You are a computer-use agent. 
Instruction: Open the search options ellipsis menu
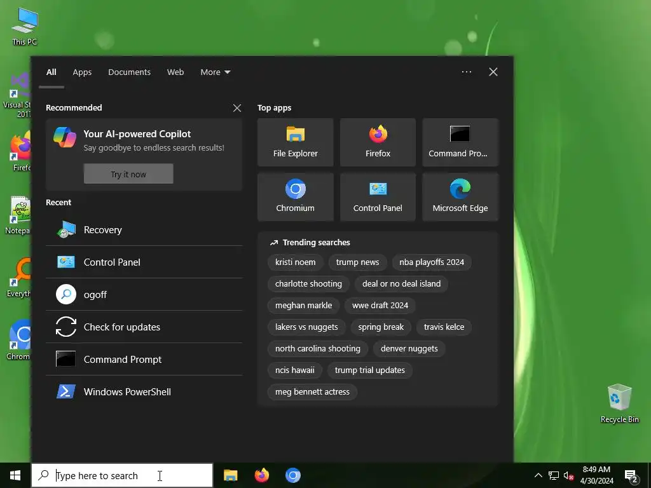467,72
